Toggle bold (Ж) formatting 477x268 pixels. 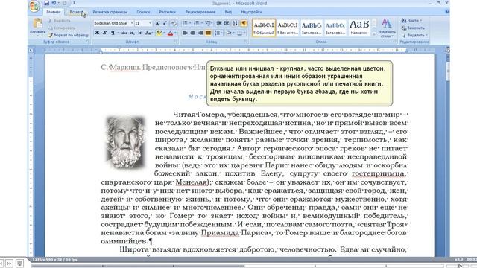point(97,33)
